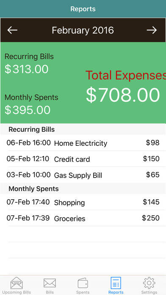This screenshot has height=295, width=166.
Task: Tap the Reports title in header
Action: click(83, 9)
